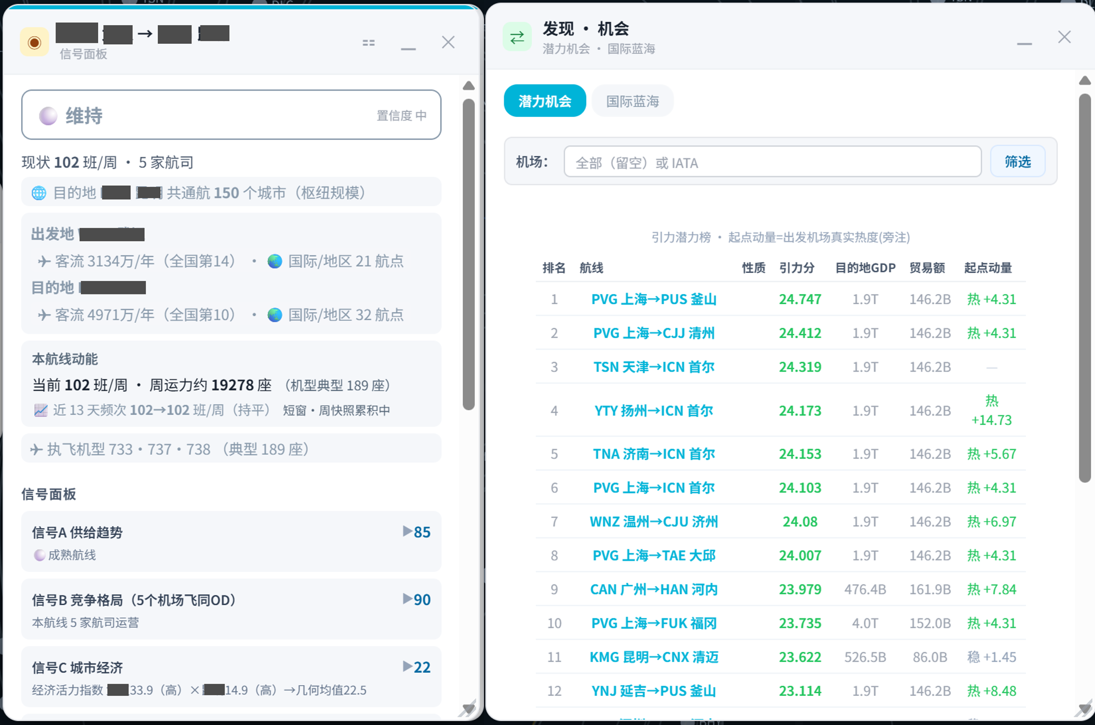Screen dimensions: 1095x725
Task: Click score 23.114 for 延吉→釜山
Action: tap(800, 690)
